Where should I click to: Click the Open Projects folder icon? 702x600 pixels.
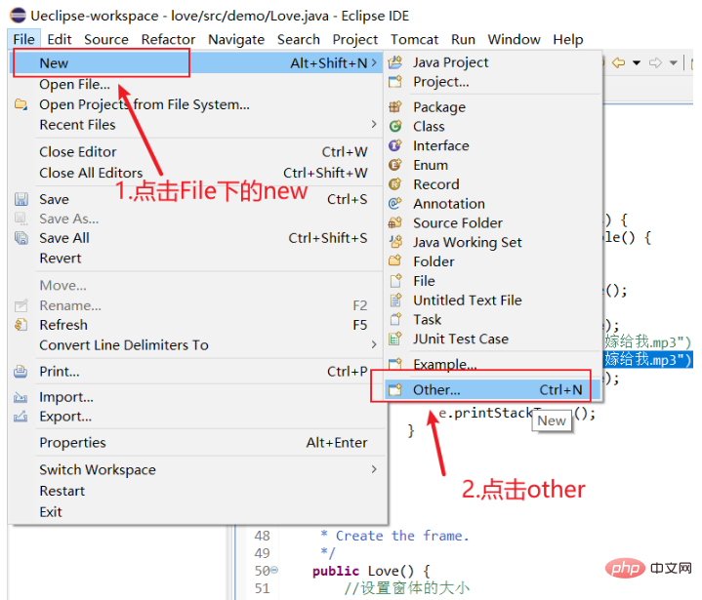[21, 104]
